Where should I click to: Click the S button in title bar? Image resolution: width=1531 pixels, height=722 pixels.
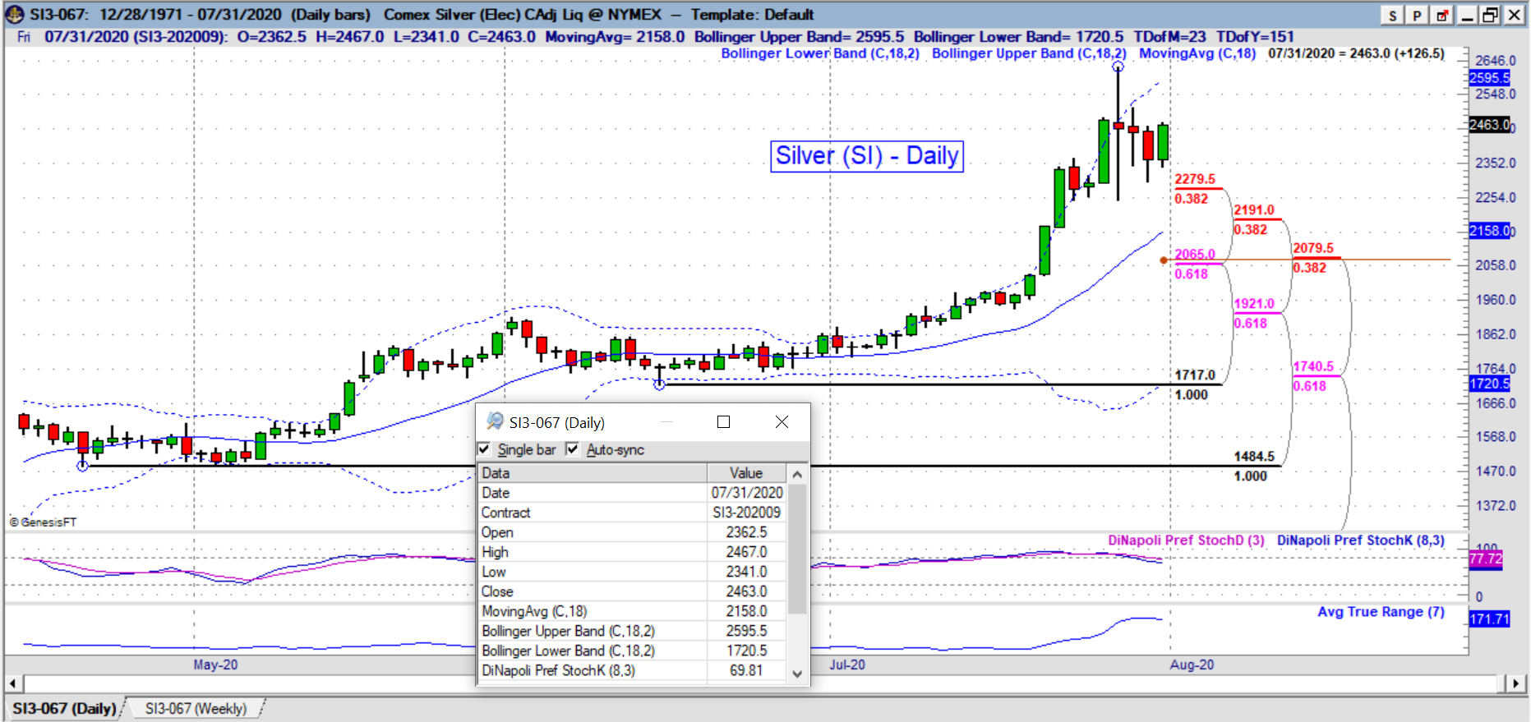click(x=1392, y=16)
